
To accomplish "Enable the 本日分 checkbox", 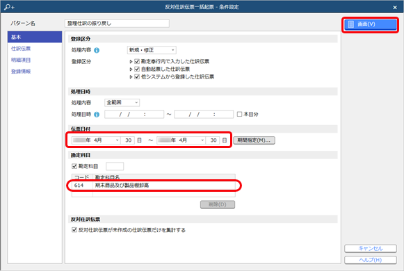I will (239, 114).
